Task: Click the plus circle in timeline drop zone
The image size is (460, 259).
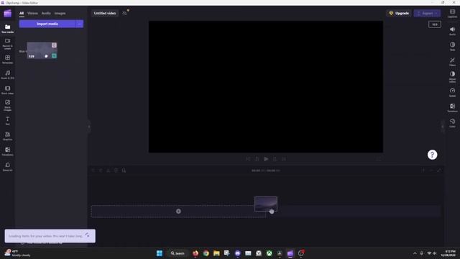Action: point(178,211)
